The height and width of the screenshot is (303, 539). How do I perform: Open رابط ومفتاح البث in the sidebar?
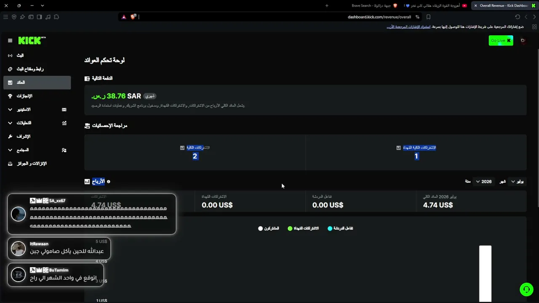37,69
